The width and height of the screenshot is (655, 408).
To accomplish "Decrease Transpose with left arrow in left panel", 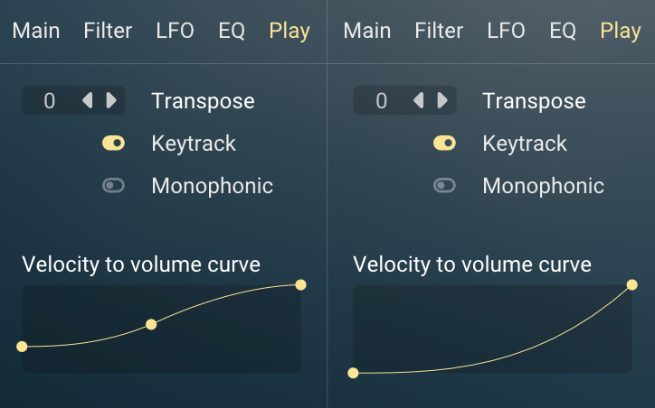I will pos(88,100).
